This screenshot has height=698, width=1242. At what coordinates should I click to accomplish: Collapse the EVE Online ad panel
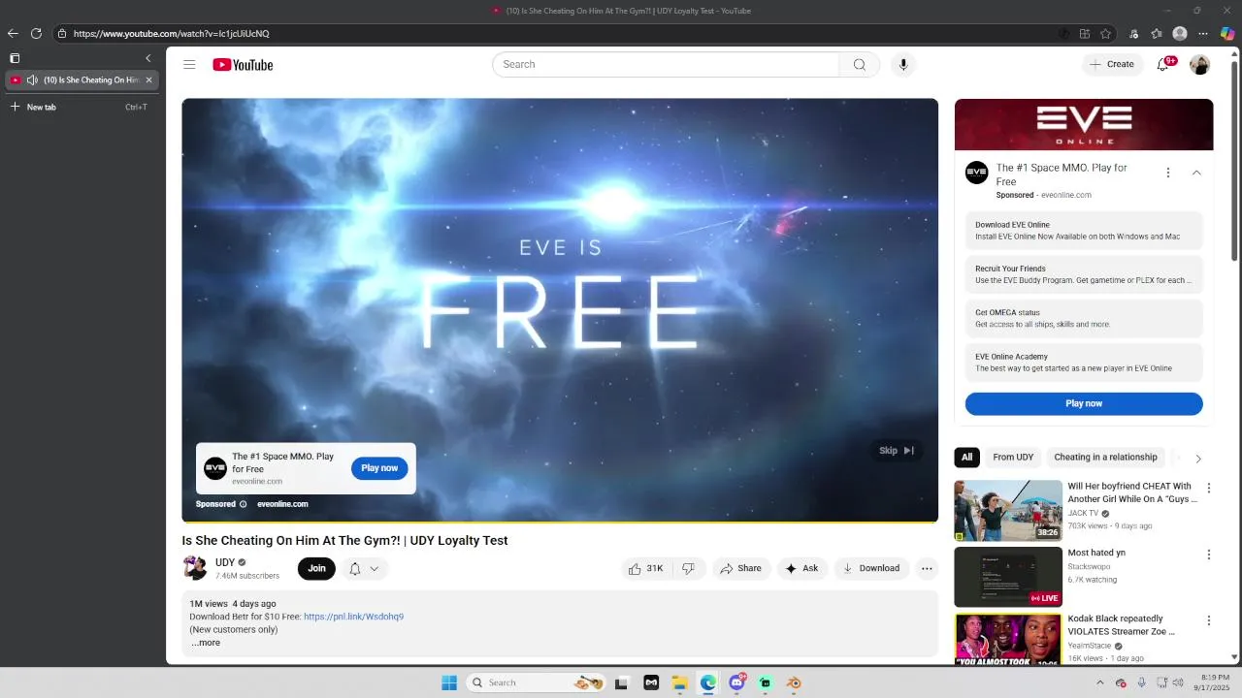pos(1196,173)
